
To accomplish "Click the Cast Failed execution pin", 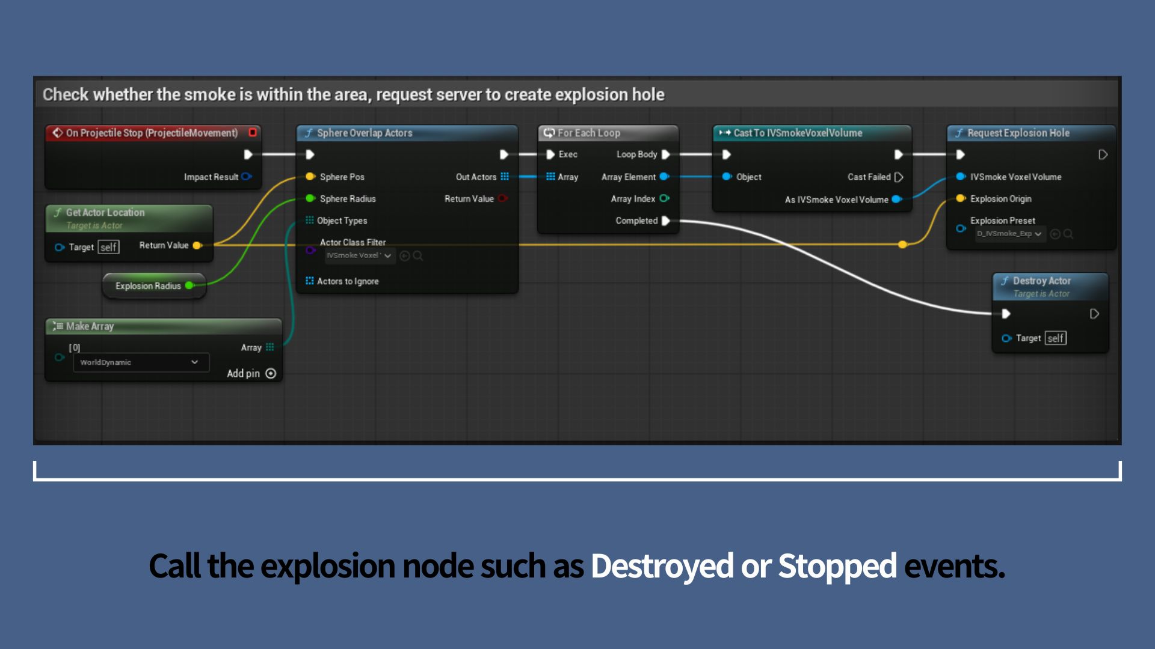I will (x=899, y=177).
